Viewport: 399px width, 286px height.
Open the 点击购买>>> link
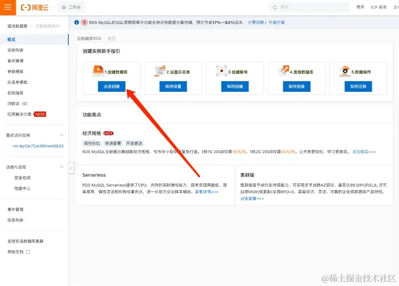(364, 152)
